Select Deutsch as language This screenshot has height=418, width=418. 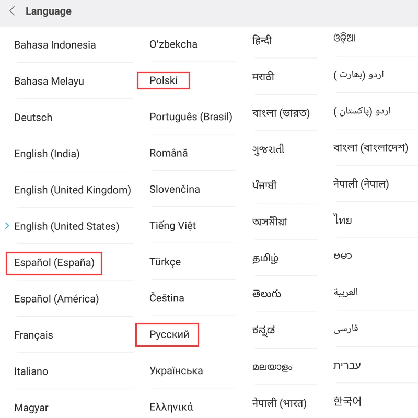pos(33,118)
